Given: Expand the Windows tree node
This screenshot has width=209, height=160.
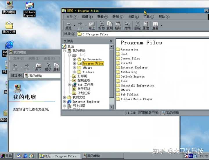Looking at the screenshot, I should tap(74, 72).
